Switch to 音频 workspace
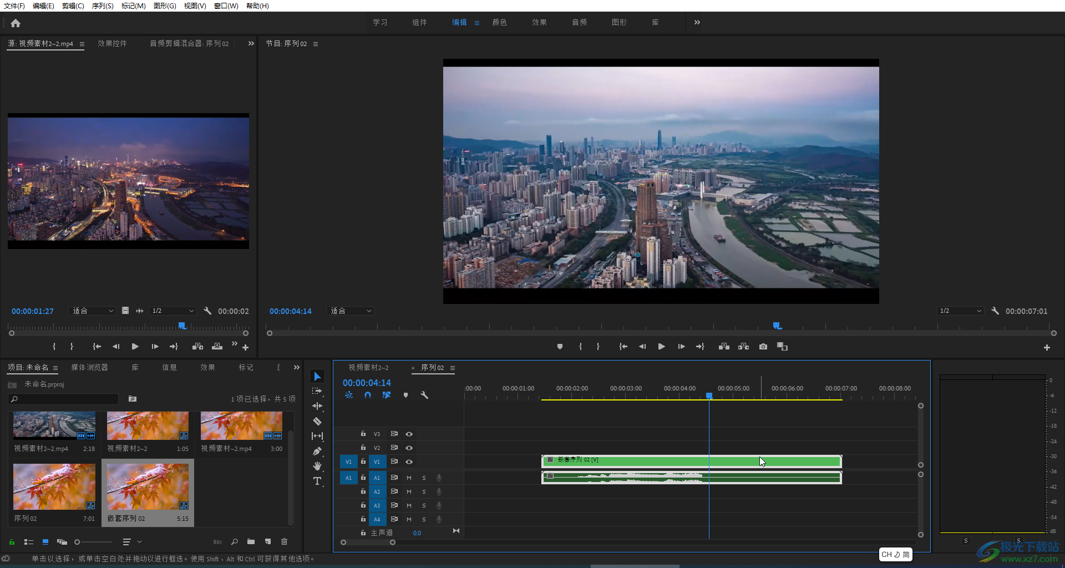This screenshot has height=568, width=1065. [x=579, y=22]
